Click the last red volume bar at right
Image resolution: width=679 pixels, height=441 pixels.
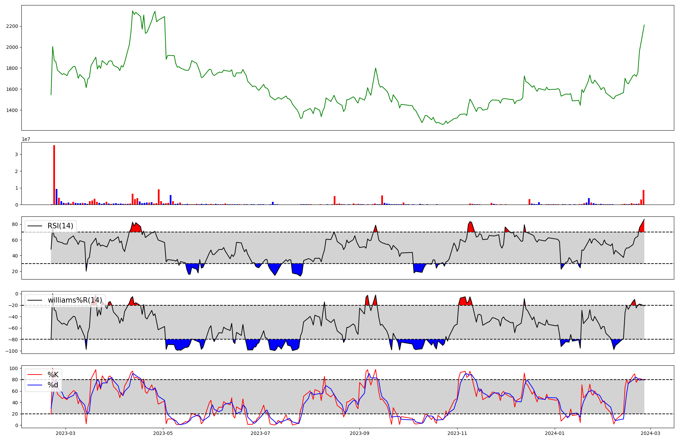643,197
